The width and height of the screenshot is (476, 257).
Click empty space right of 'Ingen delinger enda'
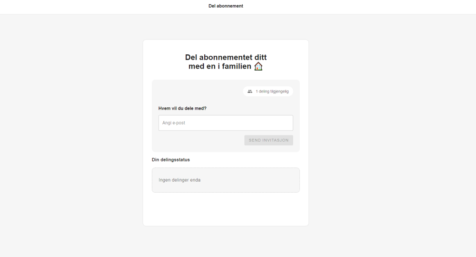(x=252, y=180)
